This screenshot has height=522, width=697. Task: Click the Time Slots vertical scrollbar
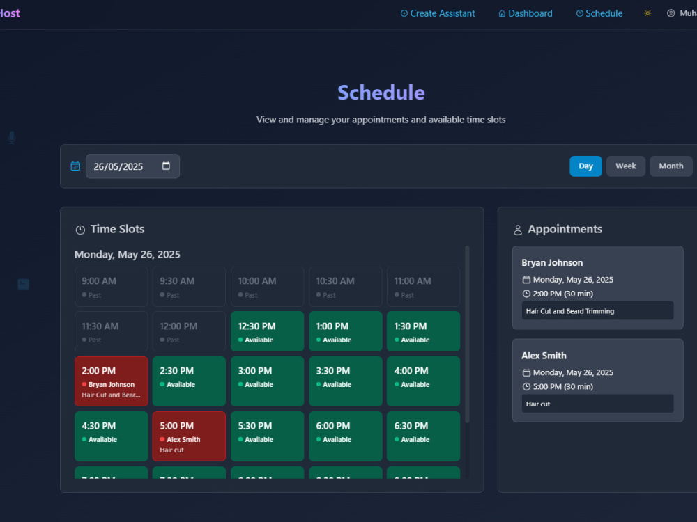click(x=467, y=334)
